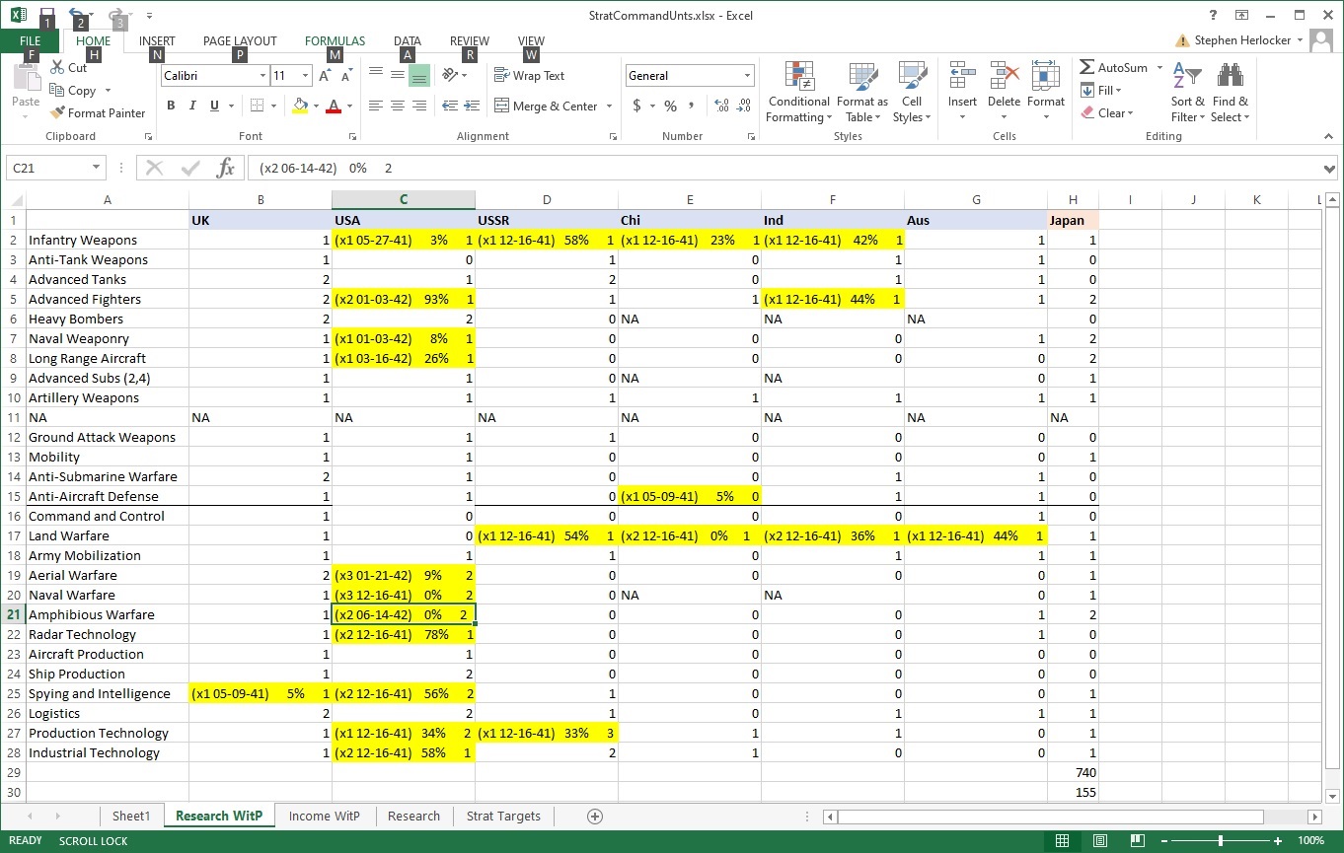The image size is (1344, 853).
Task: Apply Comma Style number format
Action: tap(692, 106)
